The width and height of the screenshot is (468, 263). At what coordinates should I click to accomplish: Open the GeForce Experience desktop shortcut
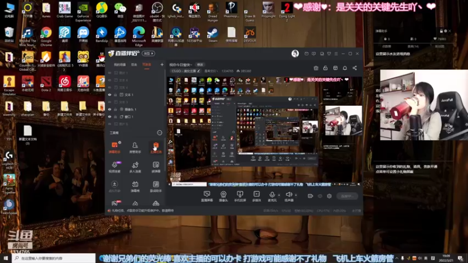(83, 12)
